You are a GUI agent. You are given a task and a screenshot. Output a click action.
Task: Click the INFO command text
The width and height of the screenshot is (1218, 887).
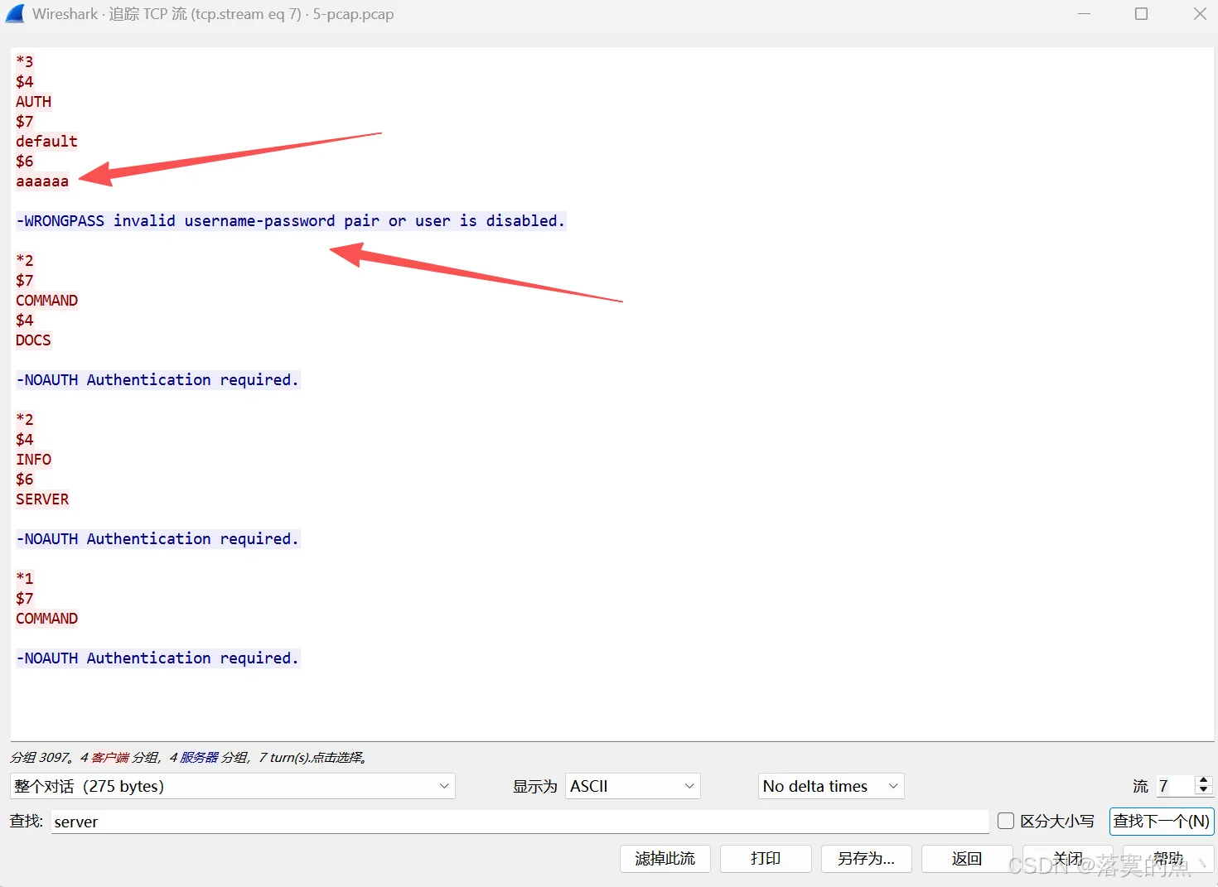[x=34, y=460]
